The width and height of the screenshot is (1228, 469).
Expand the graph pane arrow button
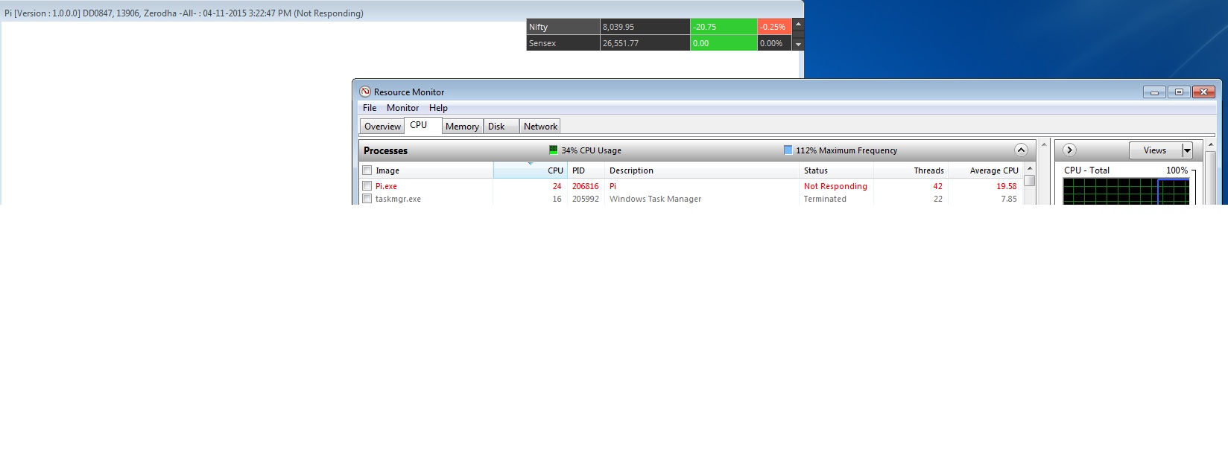pos(1069,150)
